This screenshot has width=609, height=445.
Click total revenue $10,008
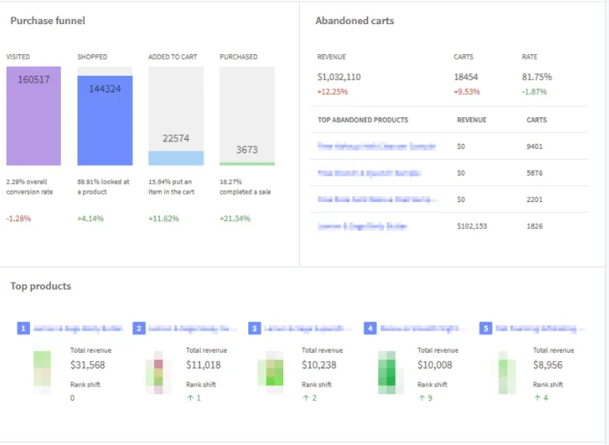click(x=435, y=365)
